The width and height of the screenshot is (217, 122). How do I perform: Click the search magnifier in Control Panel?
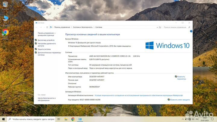point(189,27)
